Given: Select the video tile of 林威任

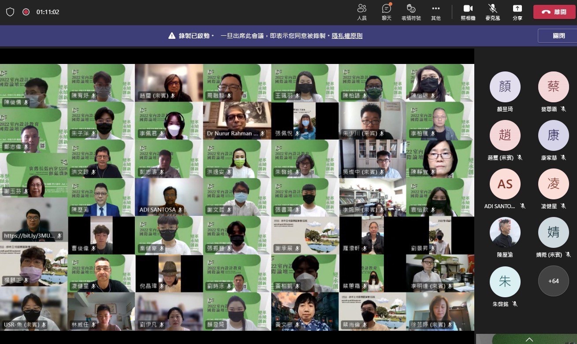Looking at the screenshot, I should 101,312.
